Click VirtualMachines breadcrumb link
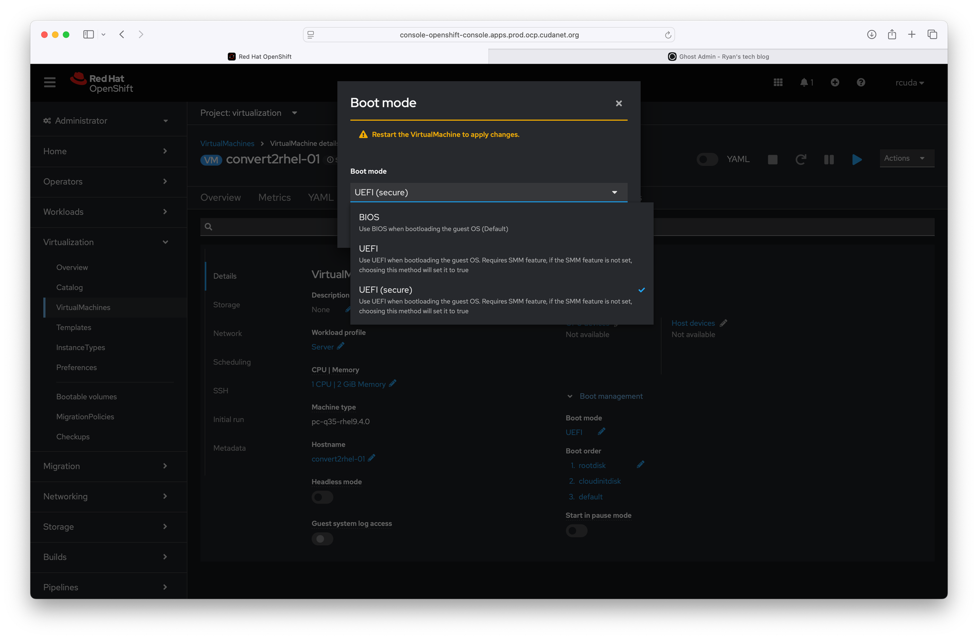The height and width of the screenshot is (639, 978). tap(227, 144)
